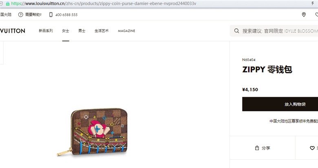Click the product code N60404
The width and height of the screenshot is (318, 168).
249,60
